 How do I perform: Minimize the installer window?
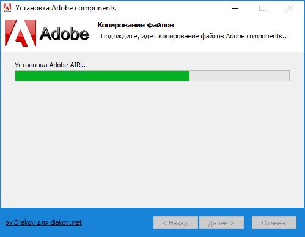point(235,8)
